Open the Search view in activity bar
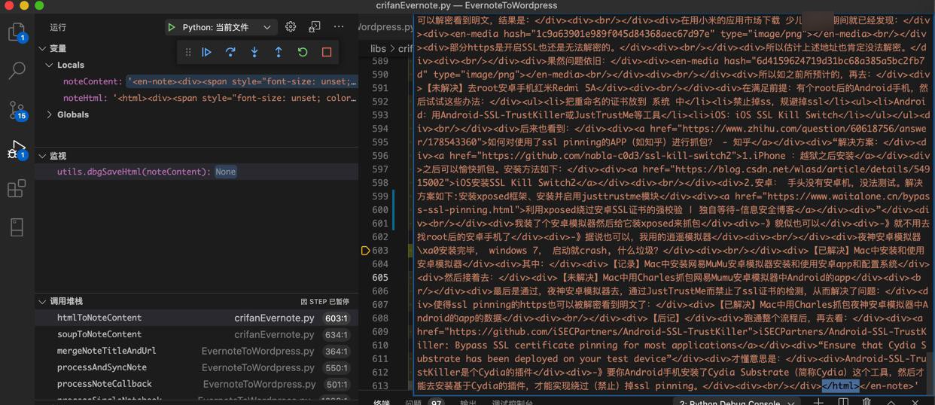Image resolution: width=935 pixels, height=405 pixels. pos(17,71)
